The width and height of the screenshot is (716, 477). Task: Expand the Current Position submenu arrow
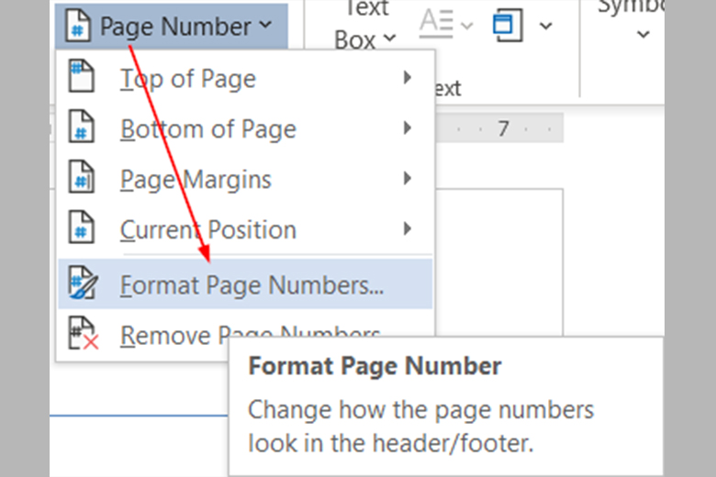pyautogui.click(x=408, y=228)
